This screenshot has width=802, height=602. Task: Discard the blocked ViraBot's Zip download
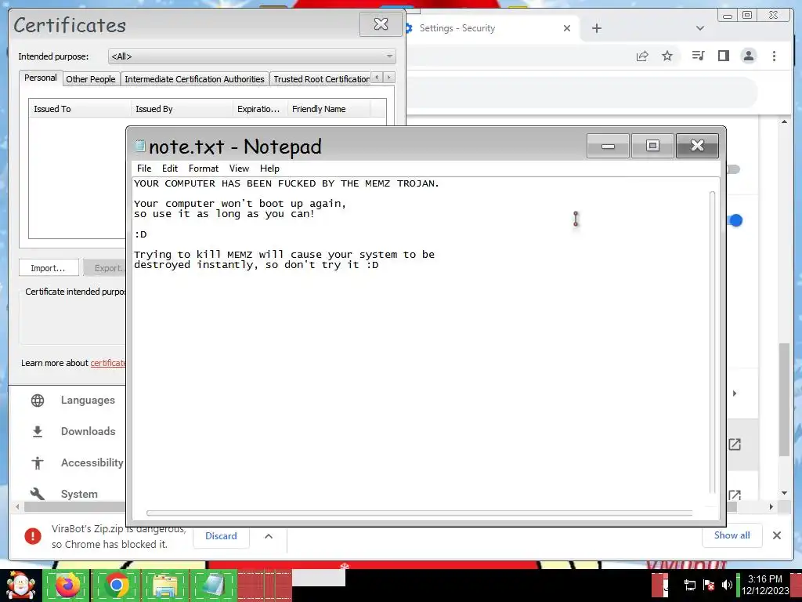tap(221, 536)
